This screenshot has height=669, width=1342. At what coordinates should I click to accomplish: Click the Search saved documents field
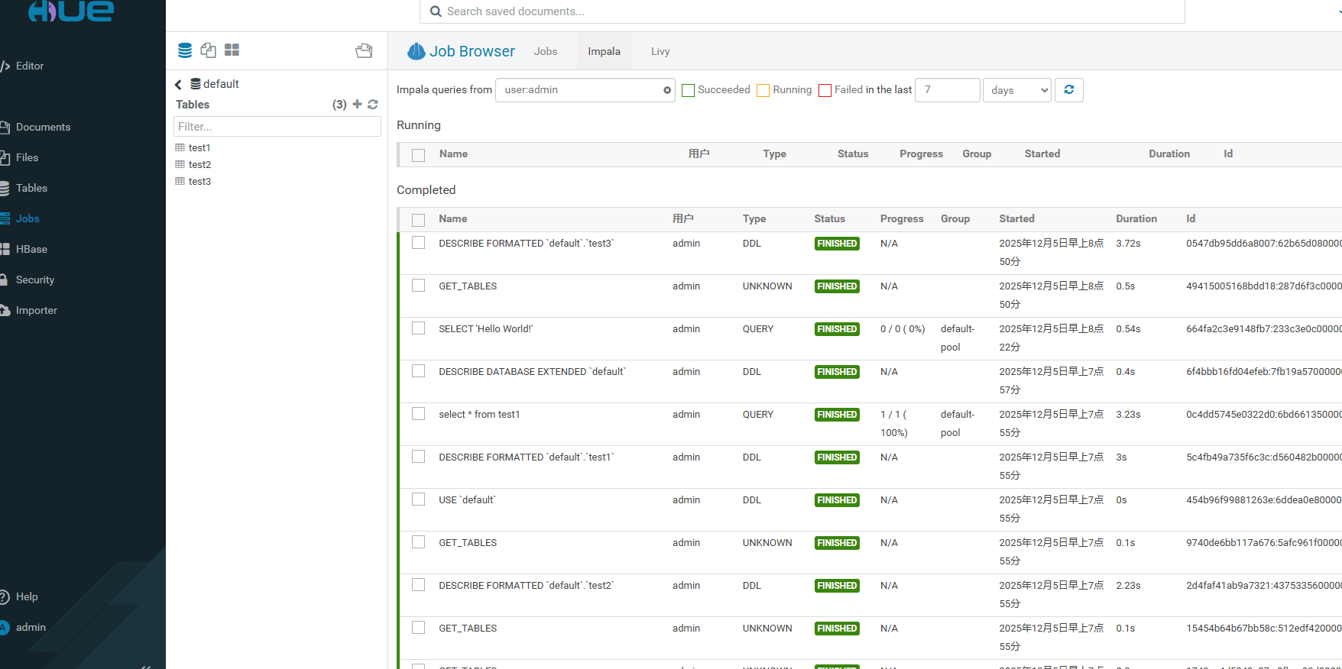802,11
